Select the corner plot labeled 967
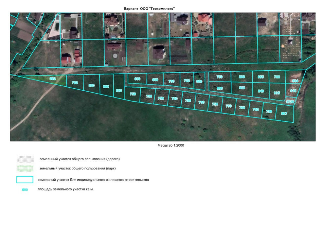This screenshot has width=324, height=229. 284,114
